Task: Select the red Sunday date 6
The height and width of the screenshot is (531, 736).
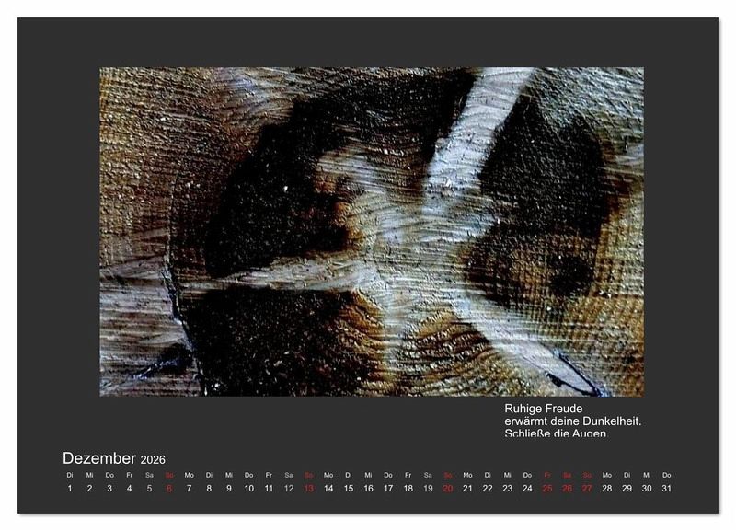Action: 169,489
